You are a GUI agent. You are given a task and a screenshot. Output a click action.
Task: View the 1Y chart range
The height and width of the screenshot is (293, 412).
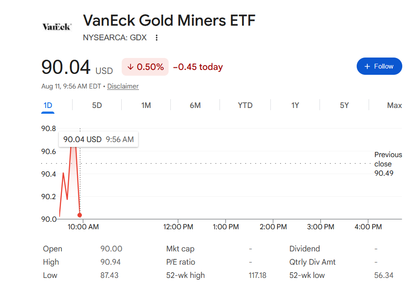tap(295, 105)
